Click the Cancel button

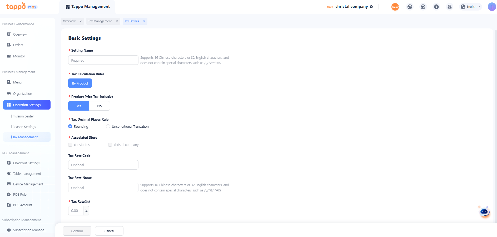[x=109, y=231]
